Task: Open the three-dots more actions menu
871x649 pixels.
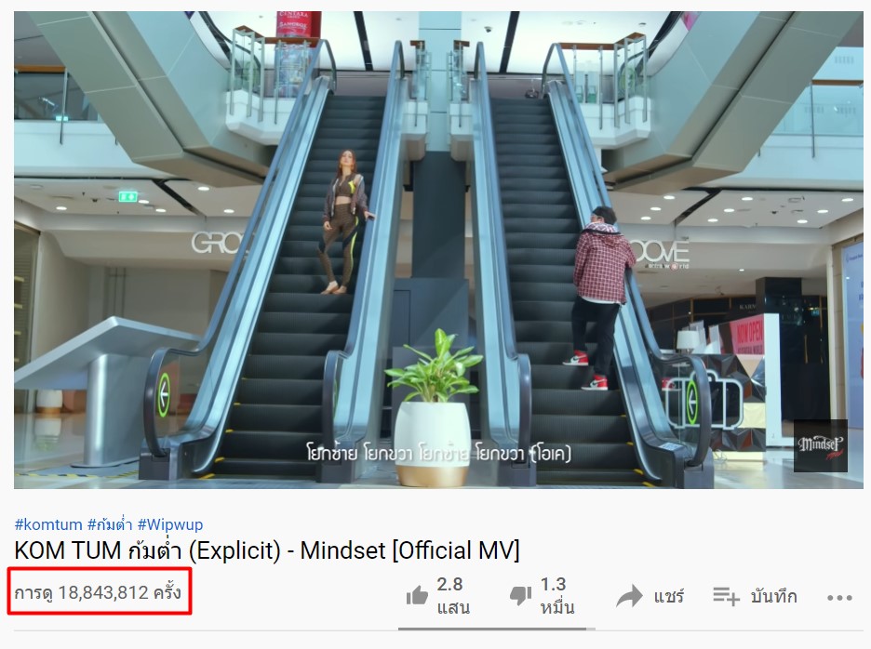Action: (839, 597)
